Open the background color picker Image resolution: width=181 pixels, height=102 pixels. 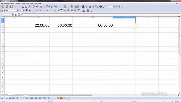pos(84,10)
